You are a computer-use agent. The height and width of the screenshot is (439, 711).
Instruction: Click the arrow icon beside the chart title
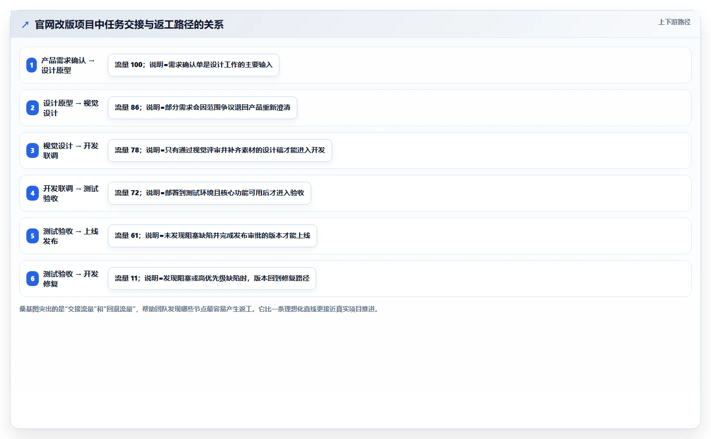pyautogui.click(x=25, y=24)
